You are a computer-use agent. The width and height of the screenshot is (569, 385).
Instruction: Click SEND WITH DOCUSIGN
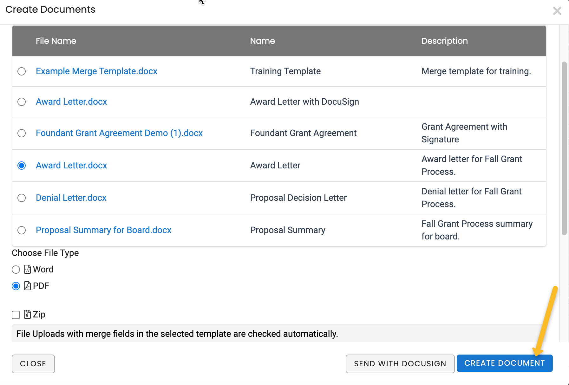pos(400,364)
